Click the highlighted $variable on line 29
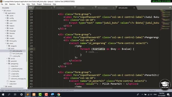 click(x=99, y=49)
